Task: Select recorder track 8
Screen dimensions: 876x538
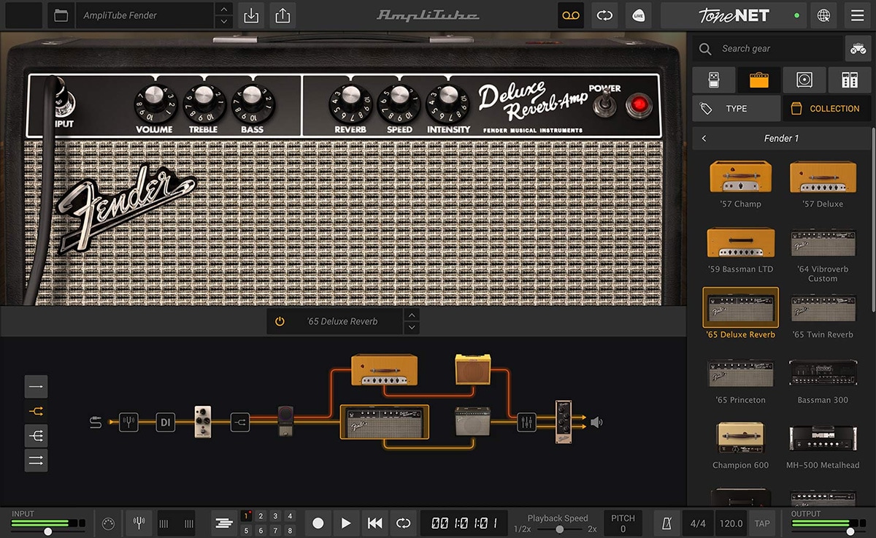Action: point(290,531)
